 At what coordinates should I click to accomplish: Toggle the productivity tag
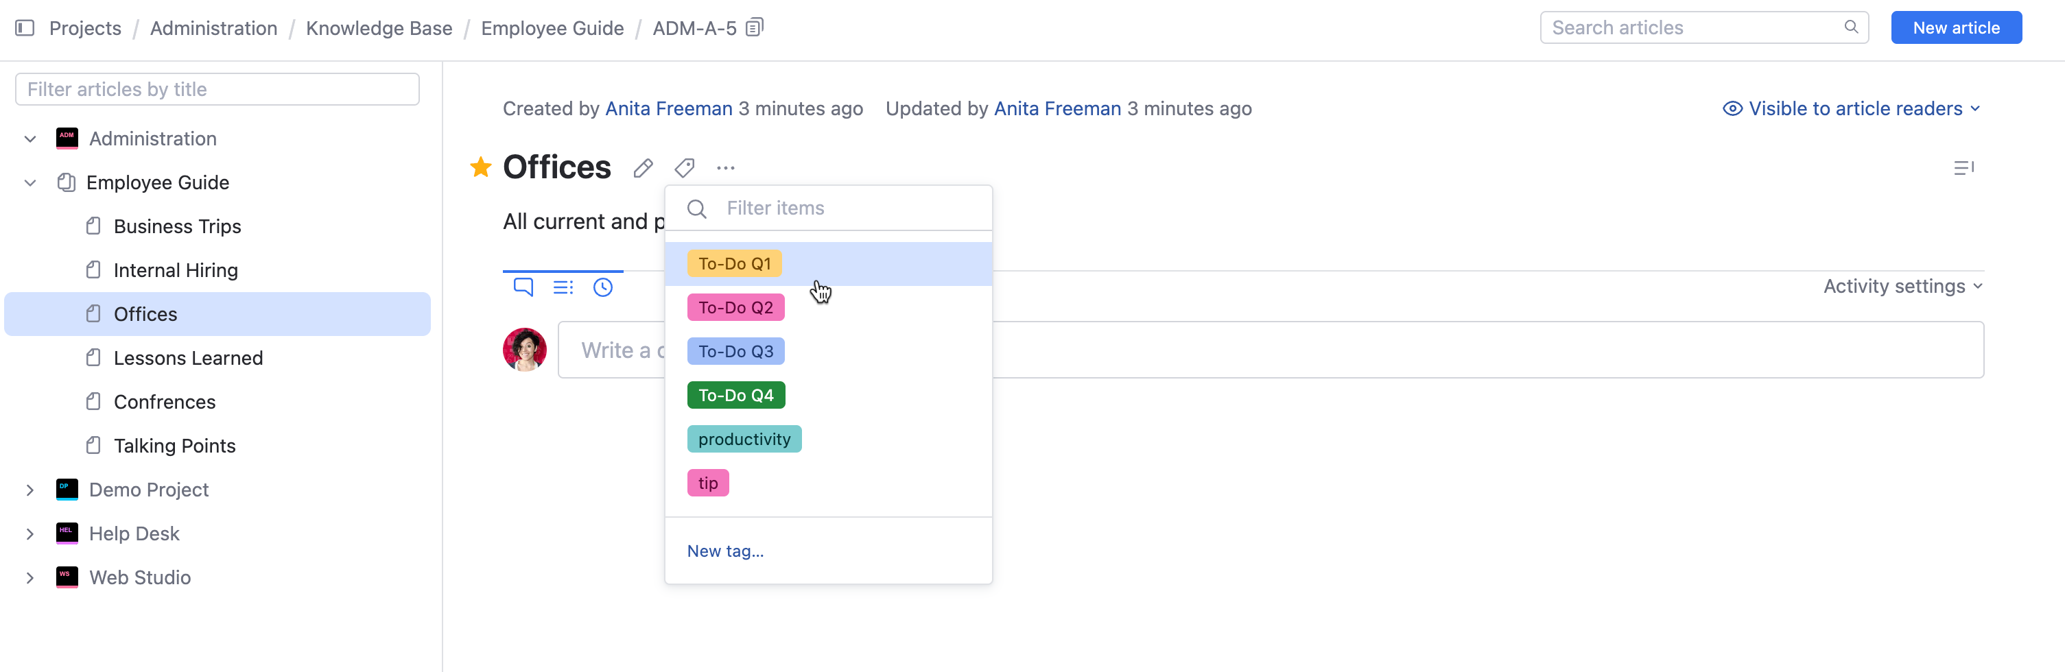(744, 438)
